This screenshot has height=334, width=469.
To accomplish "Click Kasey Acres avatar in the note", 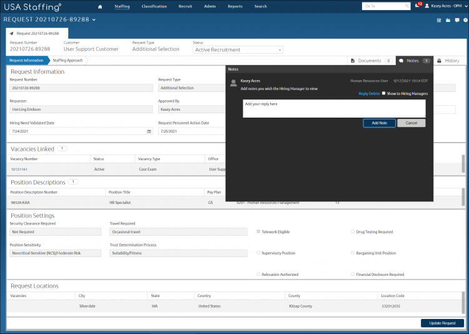I will [233, 83].
